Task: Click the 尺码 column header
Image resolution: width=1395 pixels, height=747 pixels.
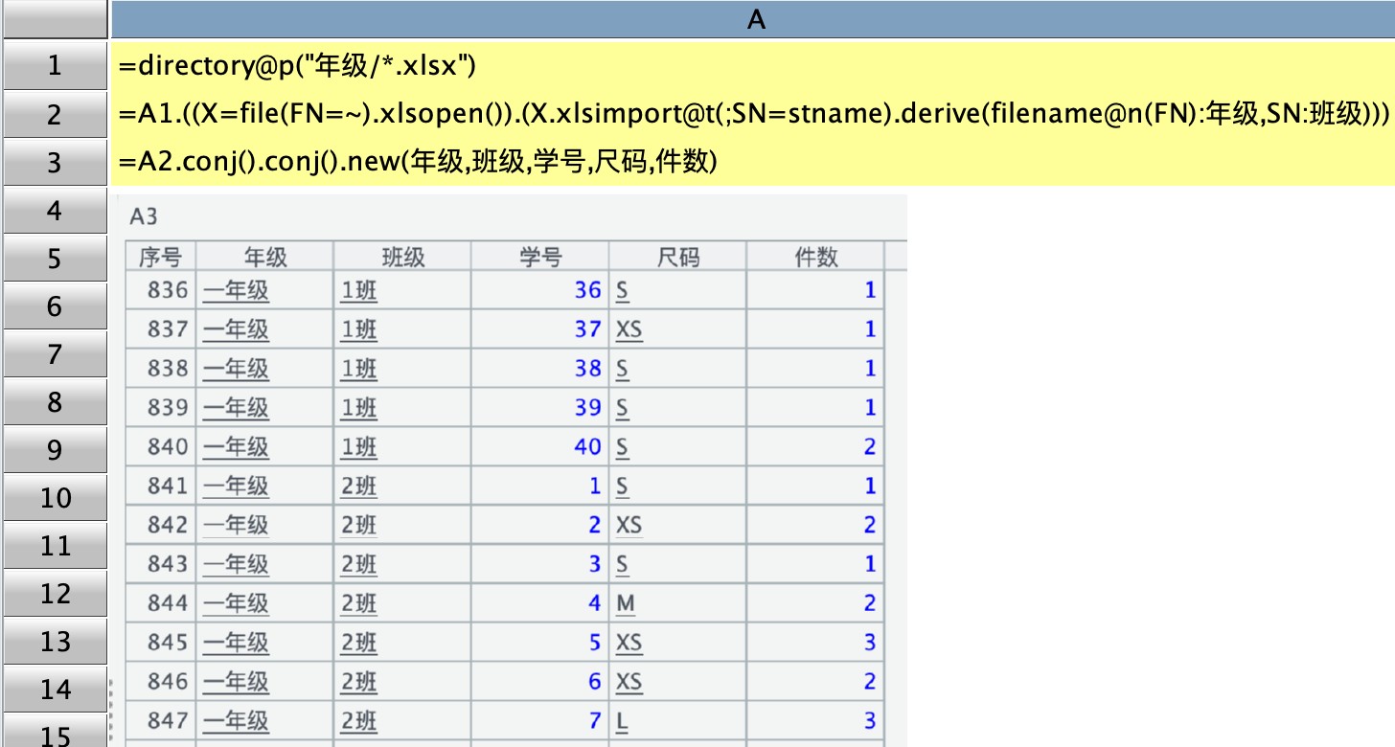Action: [678, 257]
